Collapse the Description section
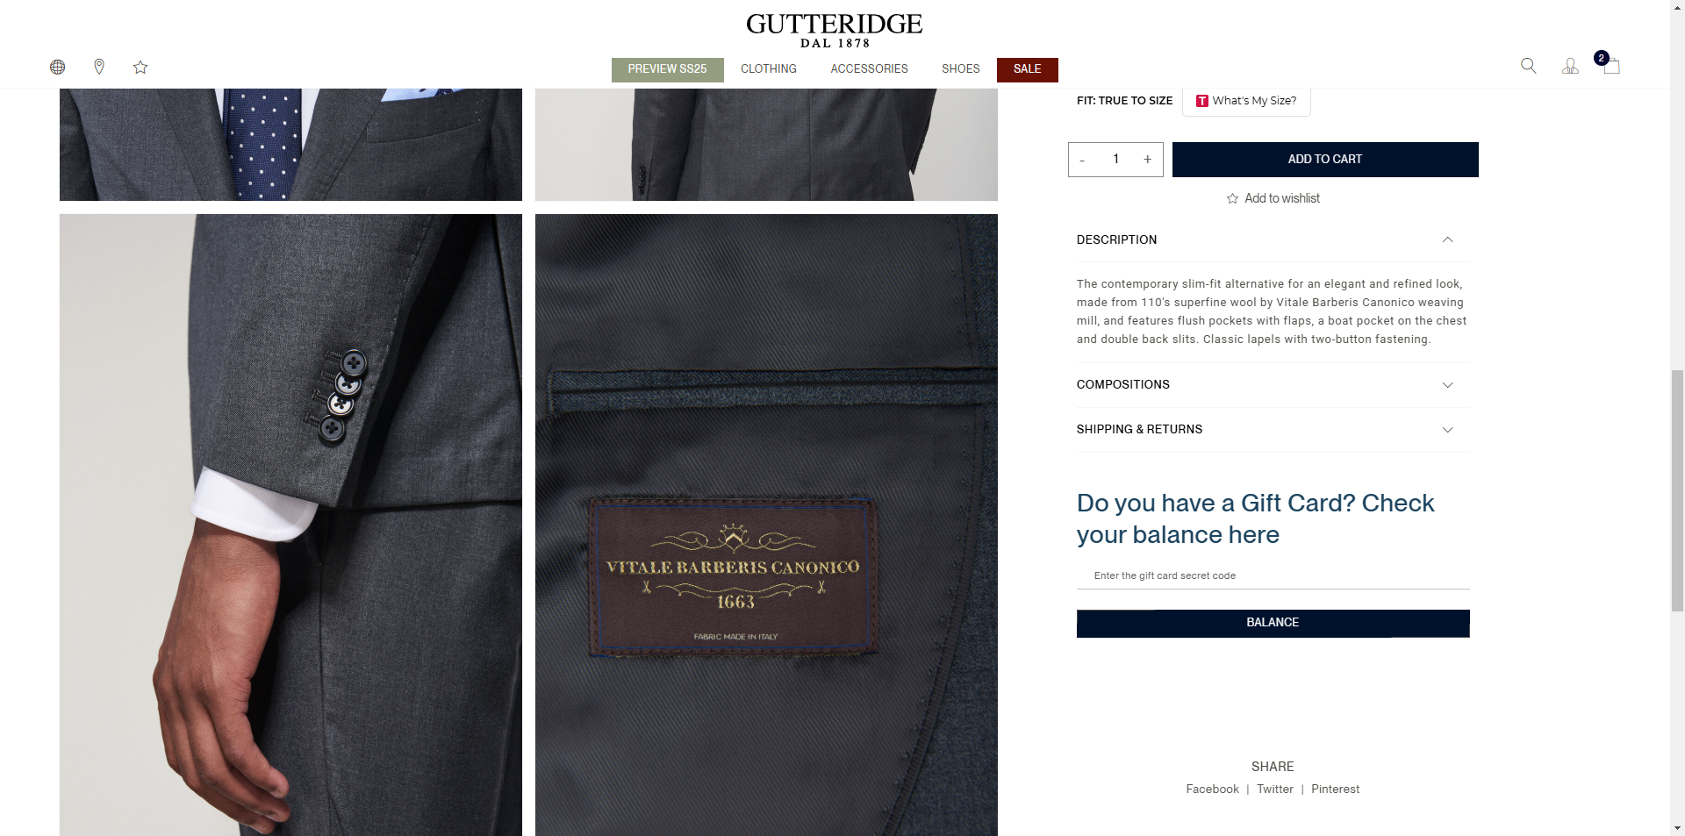Viewport: 1685px width, 836px height. pyautogui.click(x=1273, y=239)
